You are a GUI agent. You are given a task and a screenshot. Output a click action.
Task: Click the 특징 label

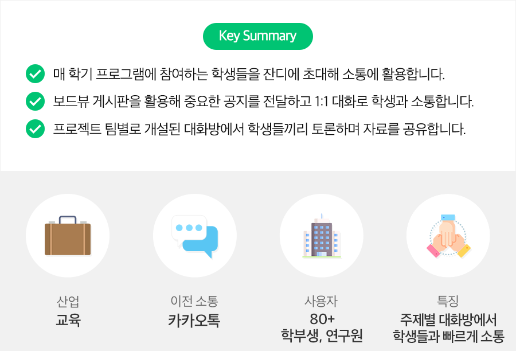(x=448, y=301)
